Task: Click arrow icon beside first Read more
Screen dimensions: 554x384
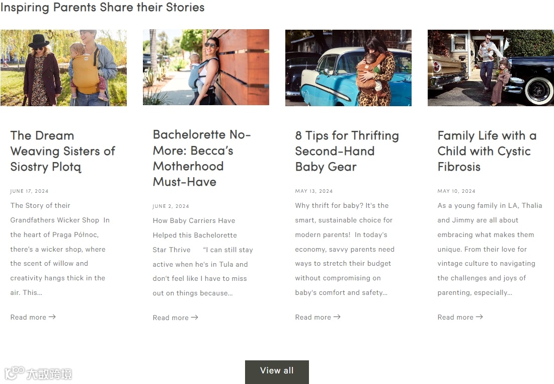Action: [x=52, y=317]
